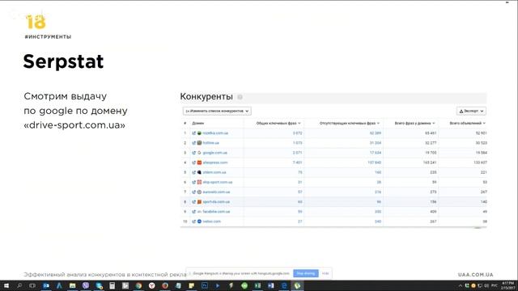The width and height of the screenshot is (518, 291).
Task: Click external-link icon beside google.com.ua
Action: pyautogui.click(x=194, y=153)
